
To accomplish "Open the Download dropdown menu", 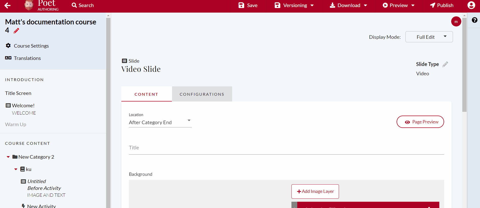I will click(x=348, y=5).
